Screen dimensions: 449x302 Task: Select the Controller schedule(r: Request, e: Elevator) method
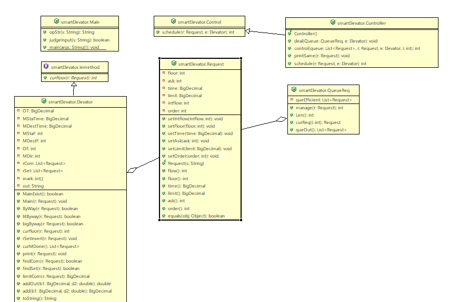[x=330, y=64]
